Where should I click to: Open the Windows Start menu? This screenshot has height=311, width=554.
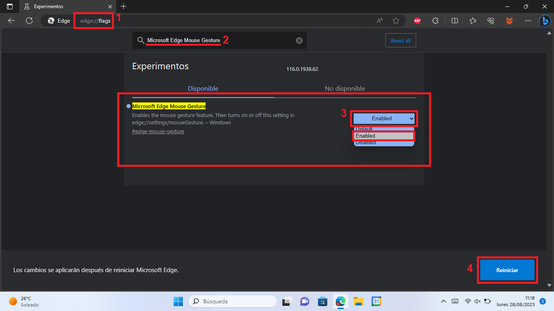click(x=178, y=301)
